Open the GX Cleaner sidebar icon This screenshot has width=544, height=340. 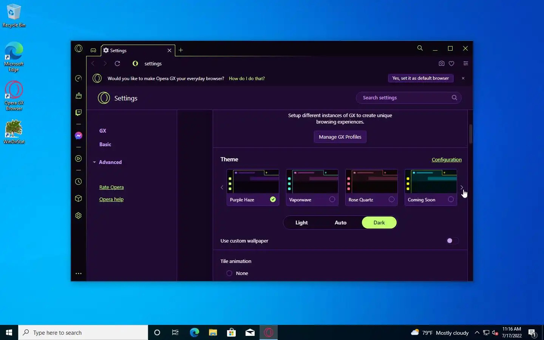tap(79, 96)
